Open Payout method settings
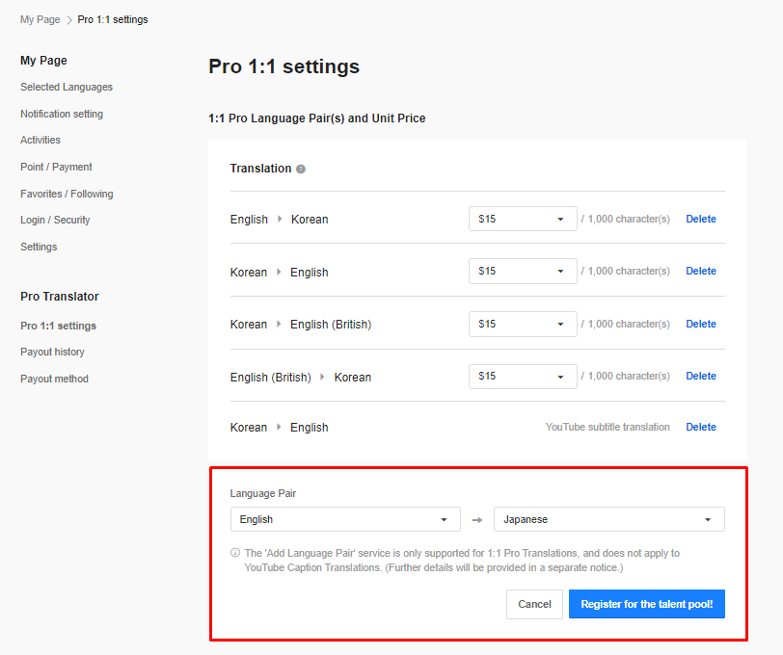 [53, 379]
